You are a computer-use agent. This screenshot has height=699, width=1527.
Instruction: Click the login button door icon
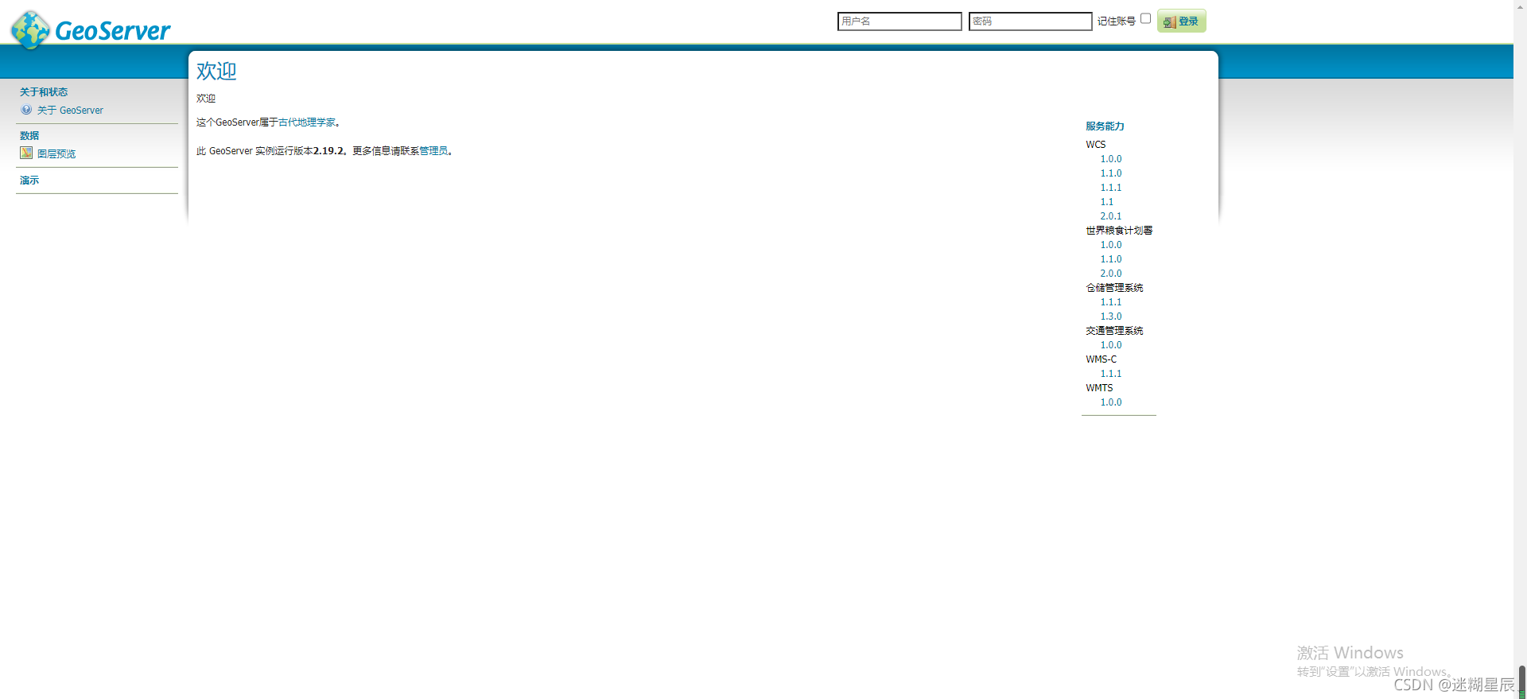point(1169,22)
